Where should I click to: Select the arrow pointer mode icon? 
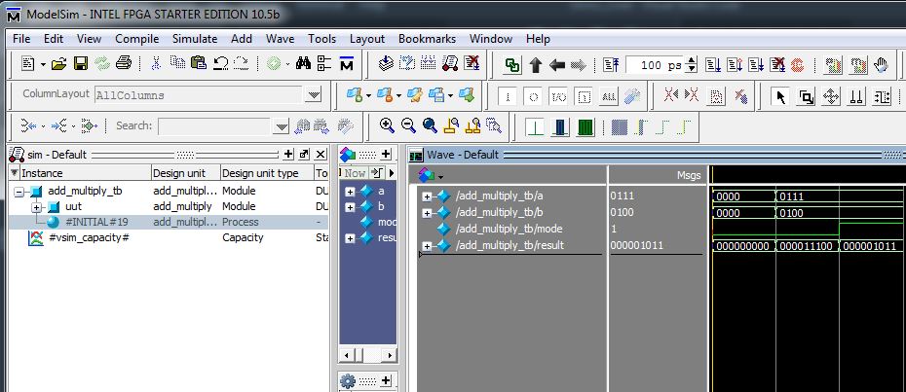pyautogui.click(x=780, y=96)
